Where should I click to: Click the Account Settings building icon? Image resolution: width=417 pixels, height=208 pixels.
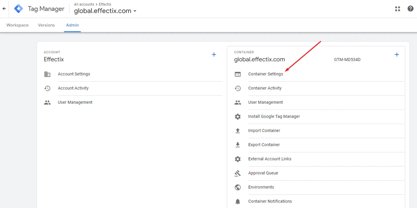point(47,74)
